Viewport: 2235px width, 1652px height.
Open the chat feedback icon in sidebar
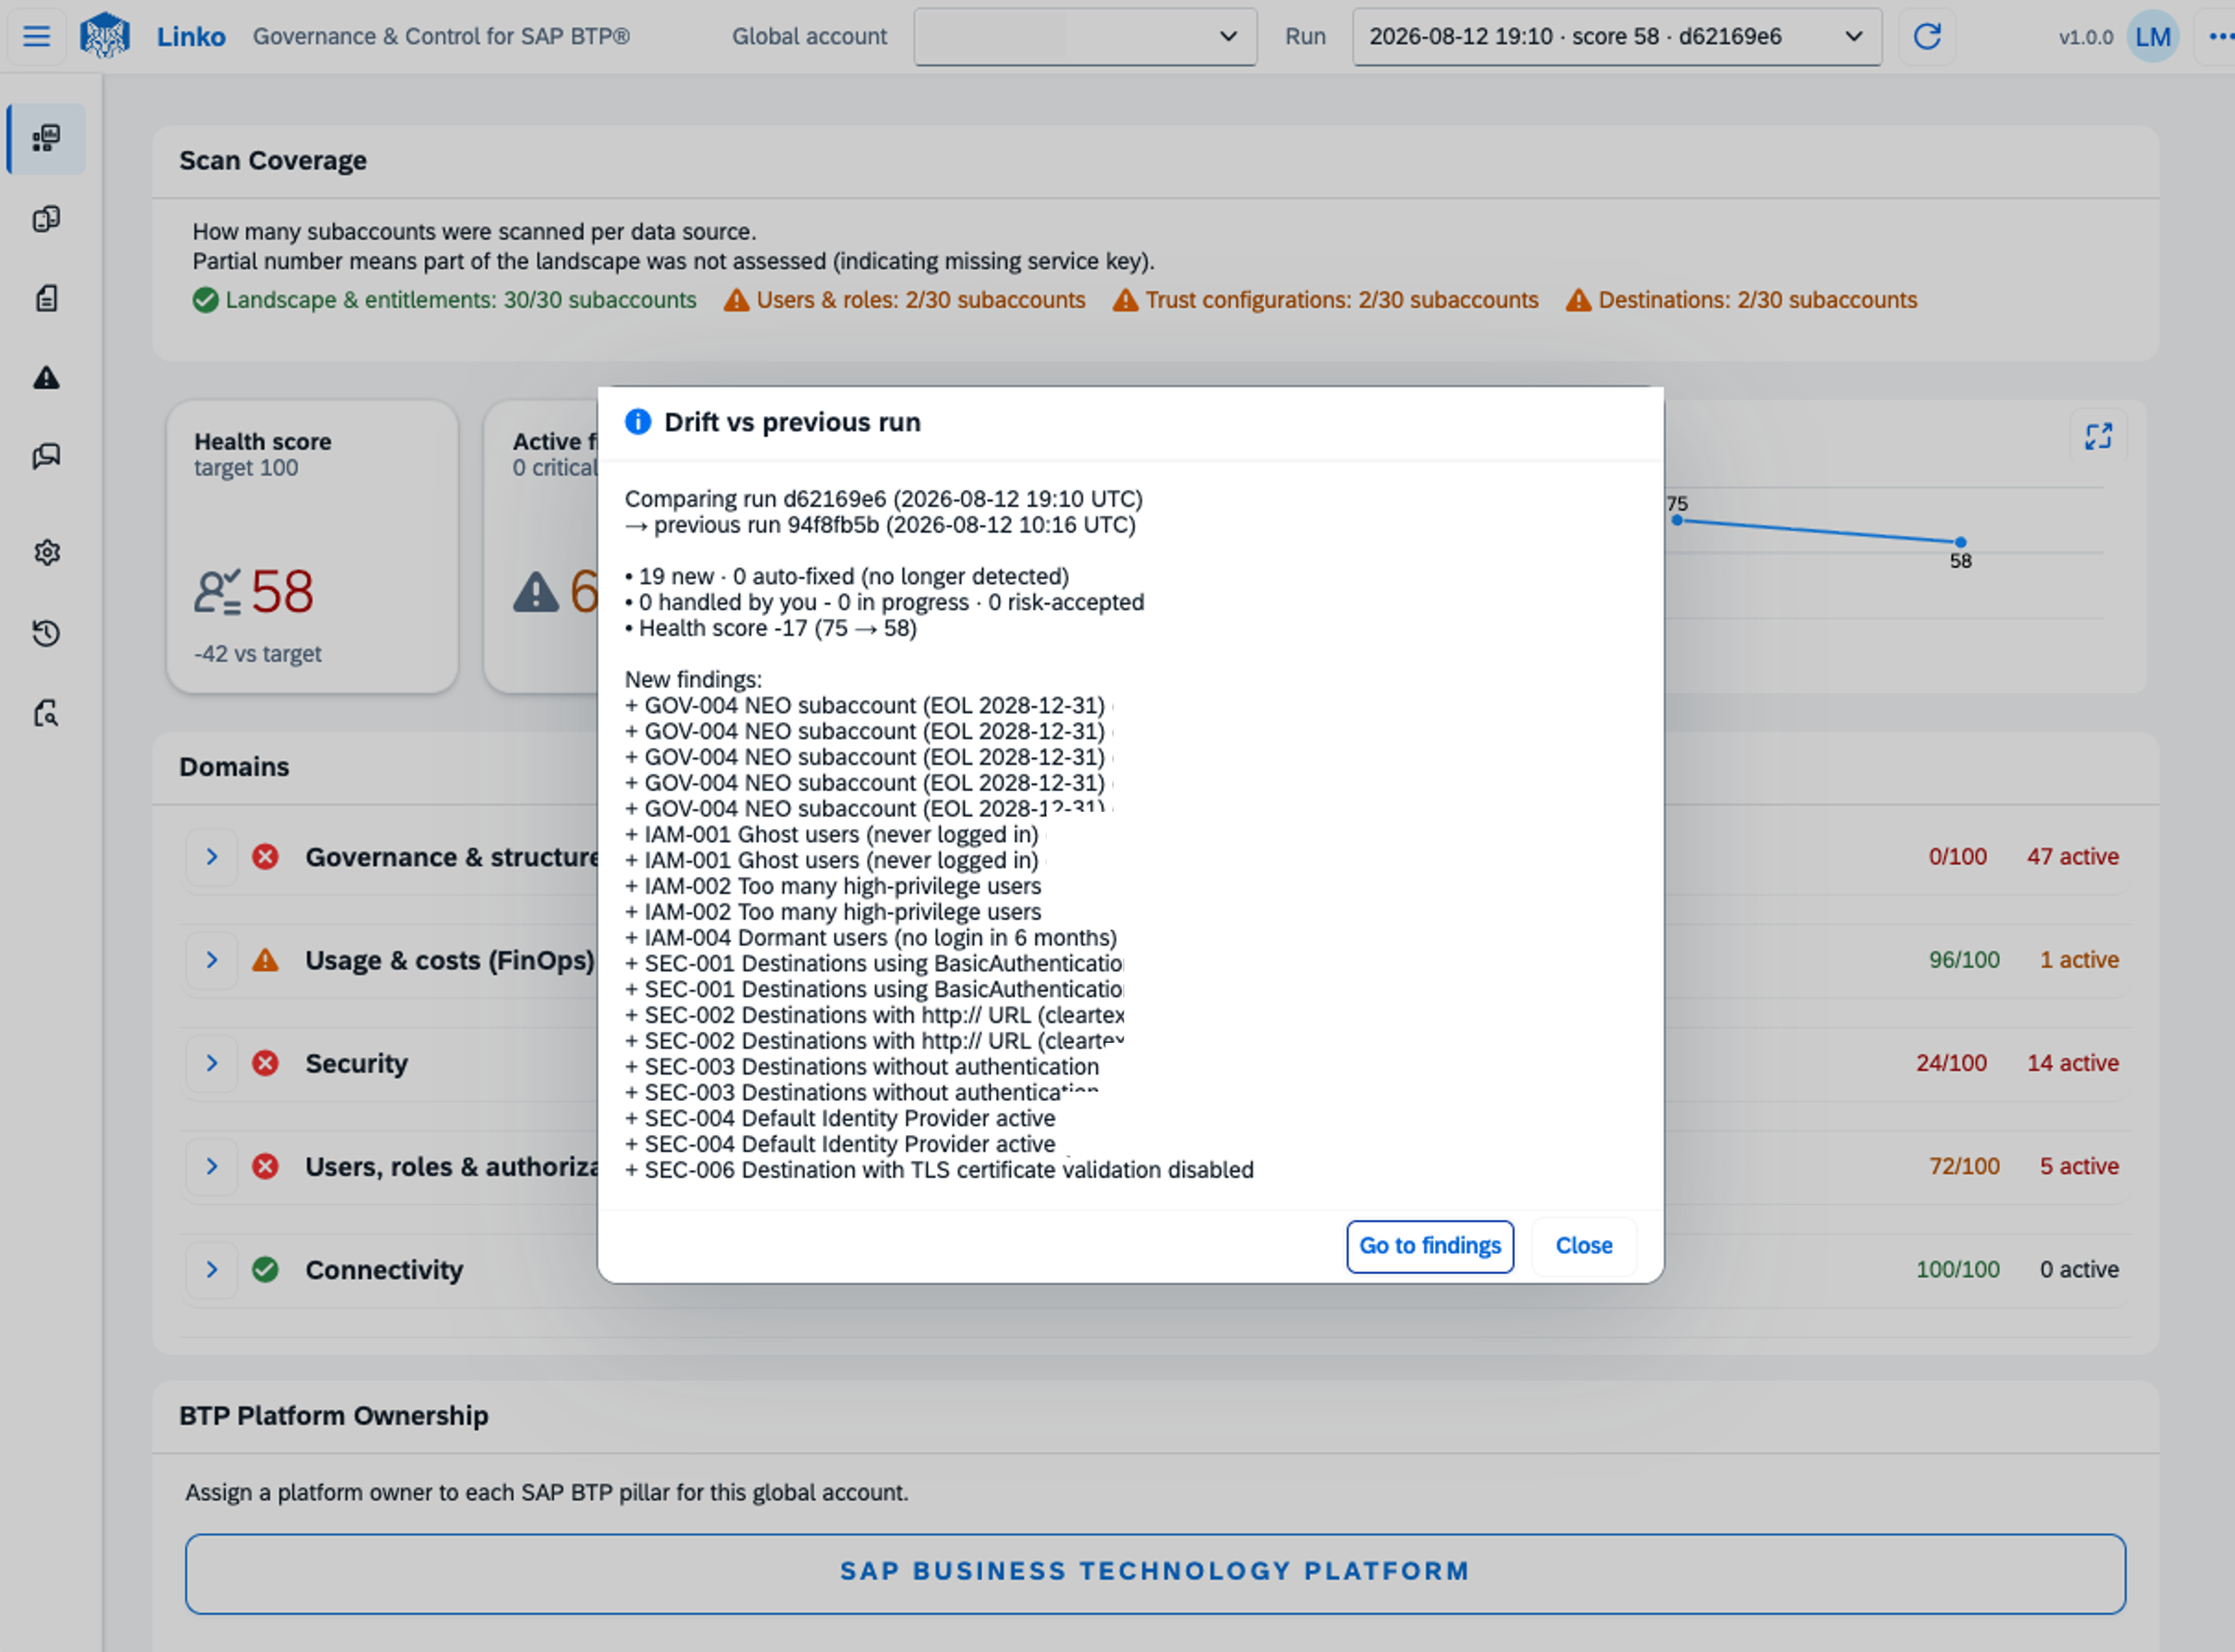click(x=46, y=457)
